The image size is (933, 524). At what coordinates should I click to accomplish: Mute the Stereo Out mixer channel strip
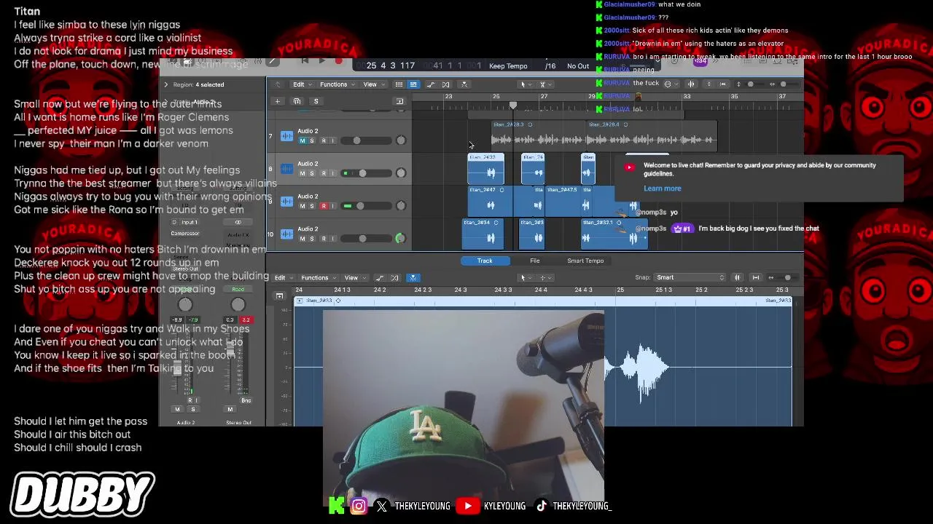[230, 410]
